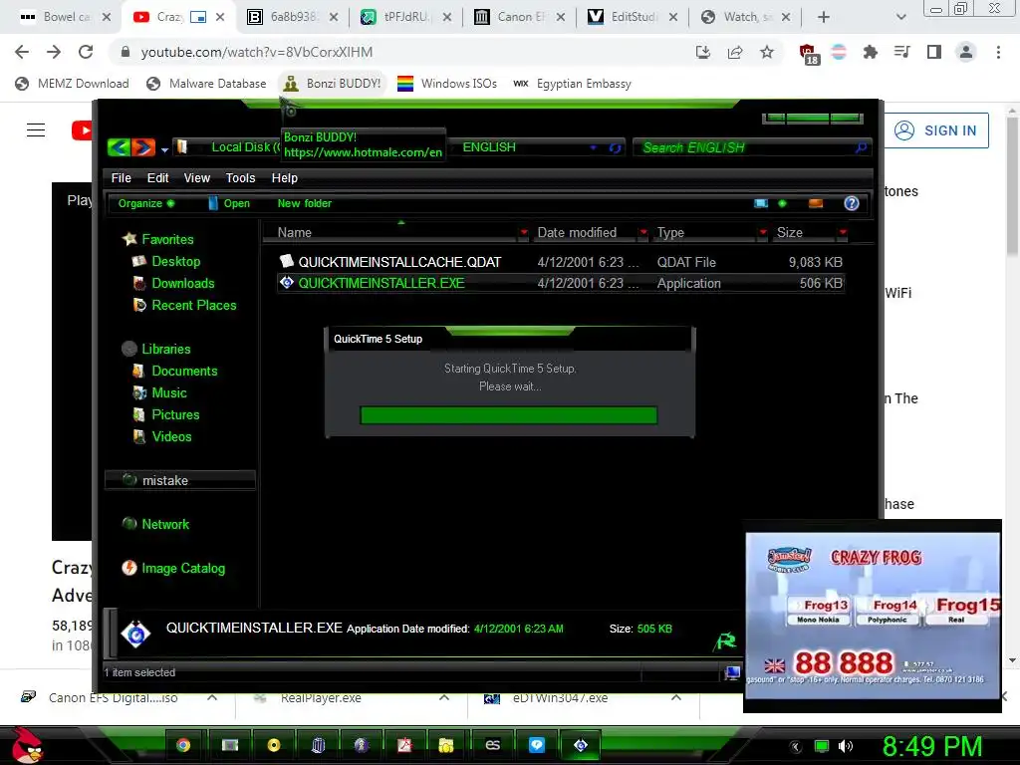1020x765 pixels.
Task: Open the Size column filter dropdown
Action: (x=843, y=232)
